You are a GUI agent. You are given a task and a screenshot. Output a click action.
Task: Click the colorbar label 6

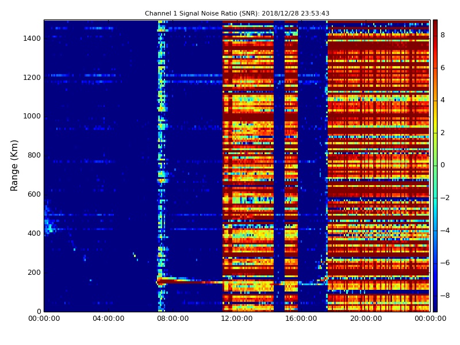coord(442,68)
